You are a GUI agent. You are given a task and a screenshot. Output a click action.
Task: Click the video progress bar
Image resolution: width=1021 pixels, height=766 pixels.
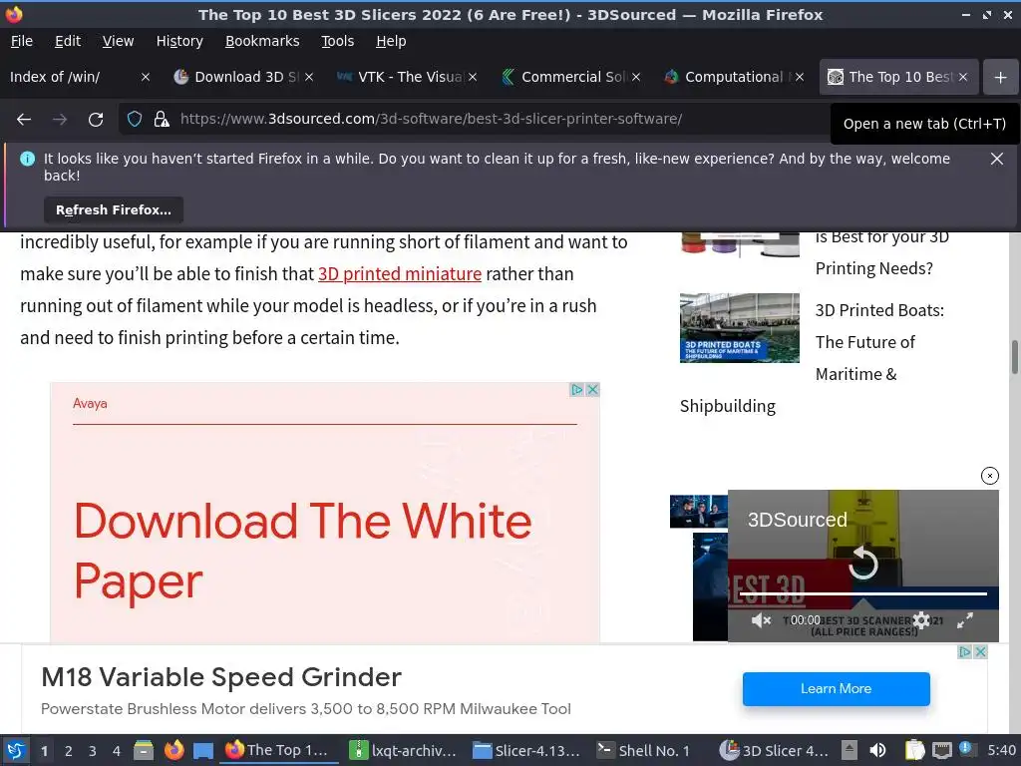pyautogui.click(x=863, y=593)
